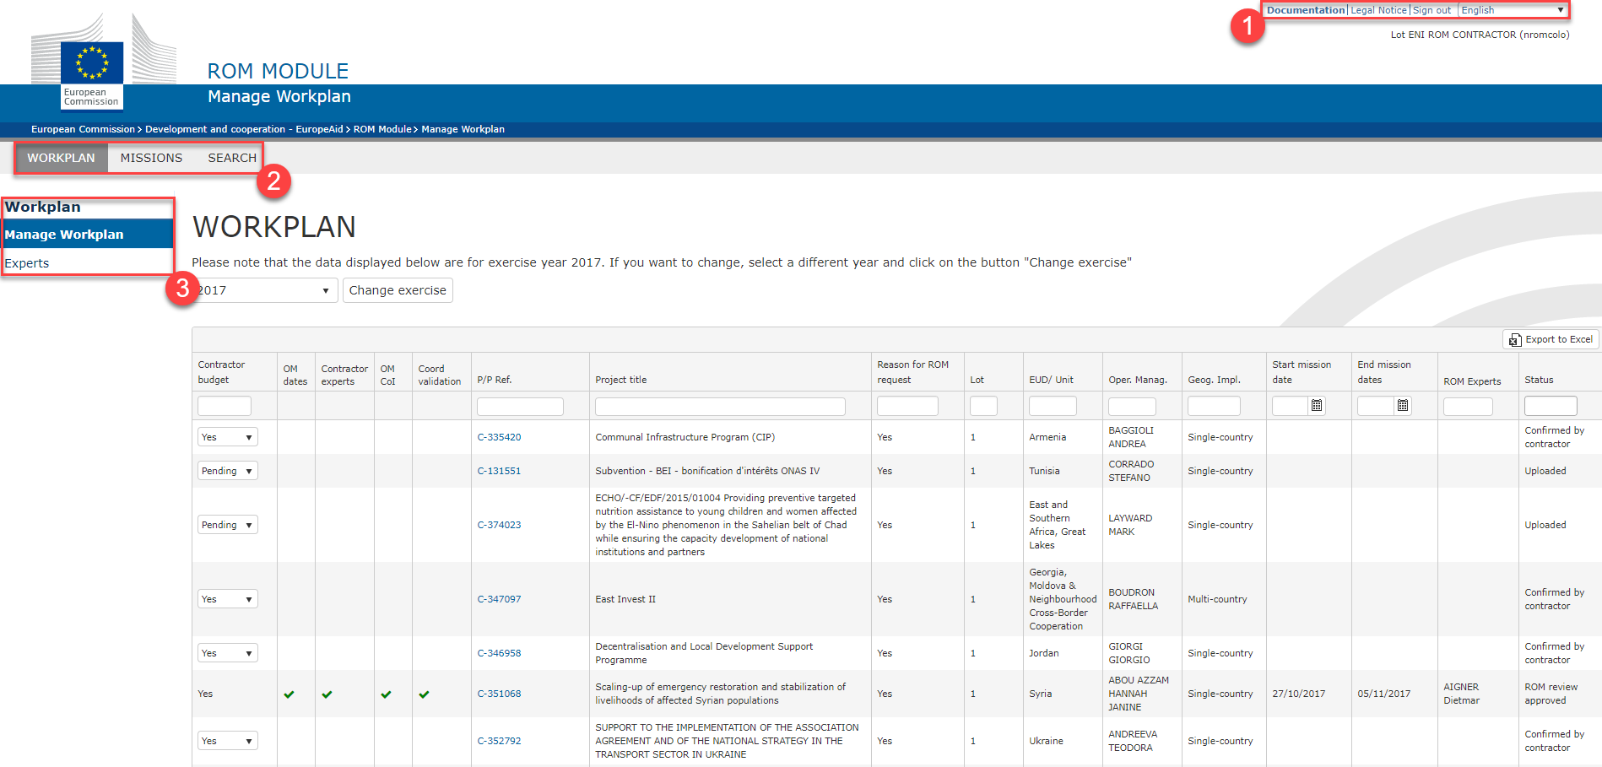This screenshot has height=767, width=1602.
Task: Click the 'AIGNER Dietmar' expert cell
Action: coord(1461,694)
